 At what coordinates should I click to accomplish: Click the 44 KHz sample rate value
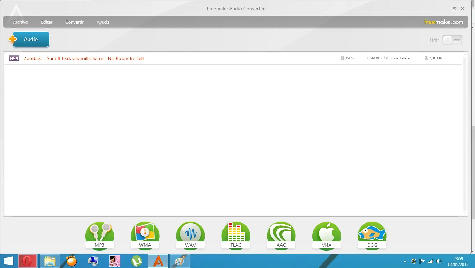(377, 58)
